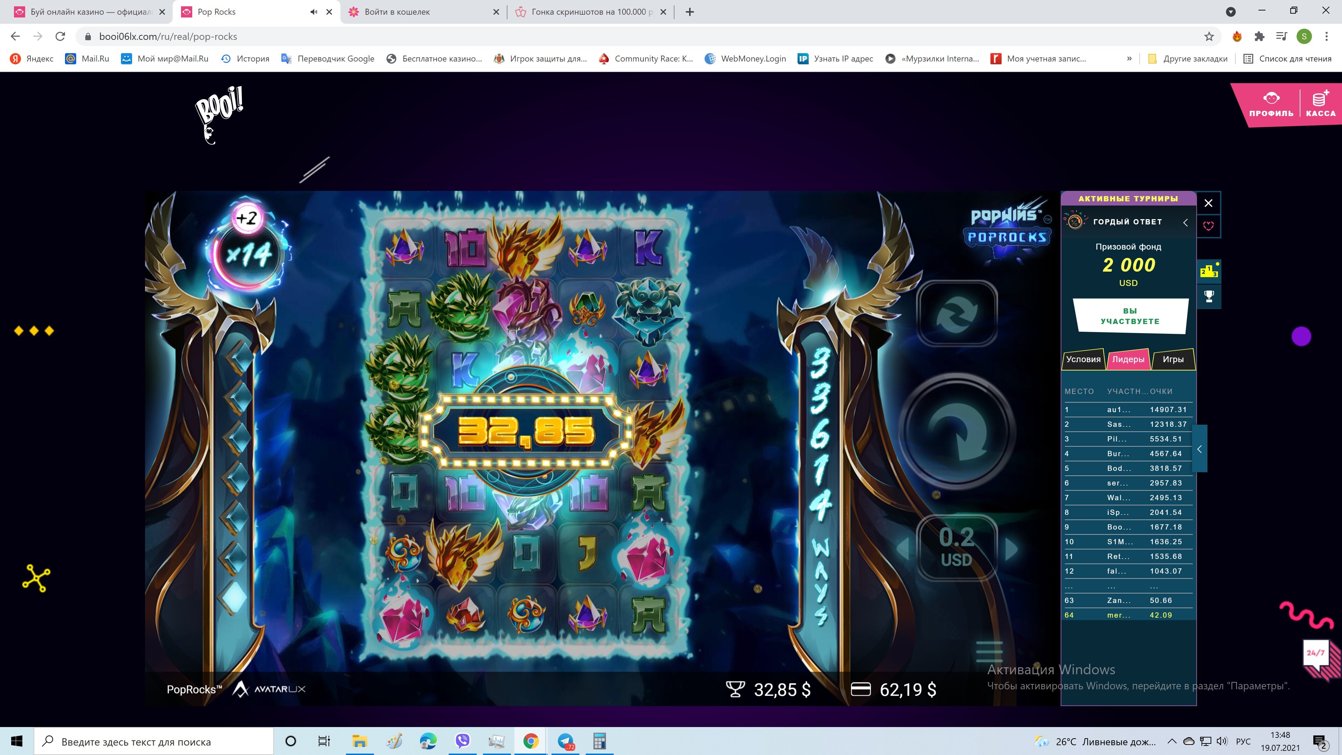Click the heart favorites icon

[x=1208, y=225]
